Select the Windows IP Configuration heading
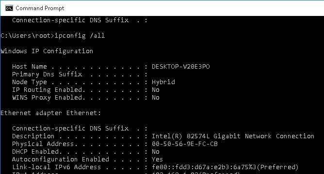 coord(47,51)
